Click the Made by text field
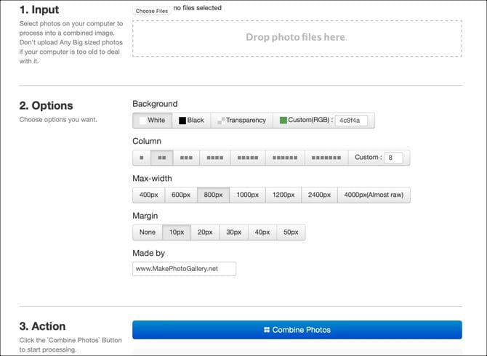The image size is (487, 356). tap(184, 269)
